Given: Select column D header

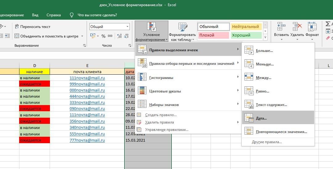Looking at the screenshot, I should [x=35, y=65].
